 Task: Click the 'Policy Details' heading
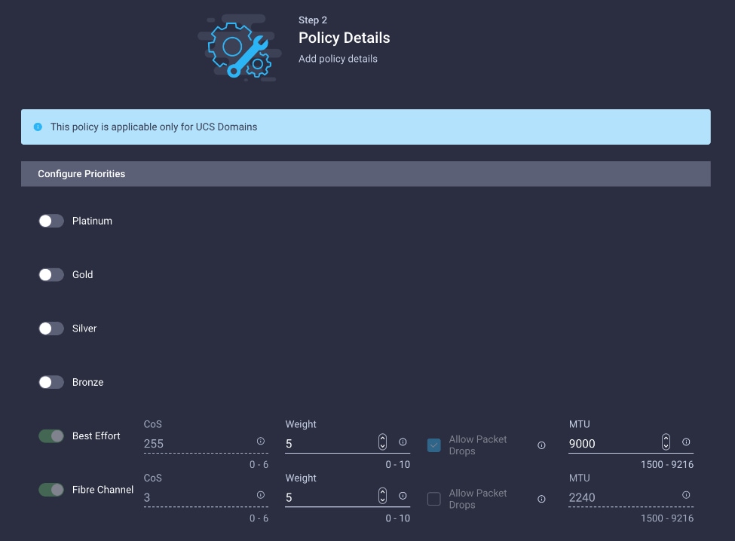coord(344,38)
